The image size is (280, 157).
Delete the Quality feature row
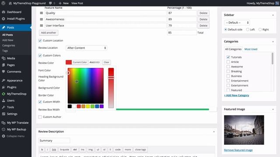click(203, 13)
